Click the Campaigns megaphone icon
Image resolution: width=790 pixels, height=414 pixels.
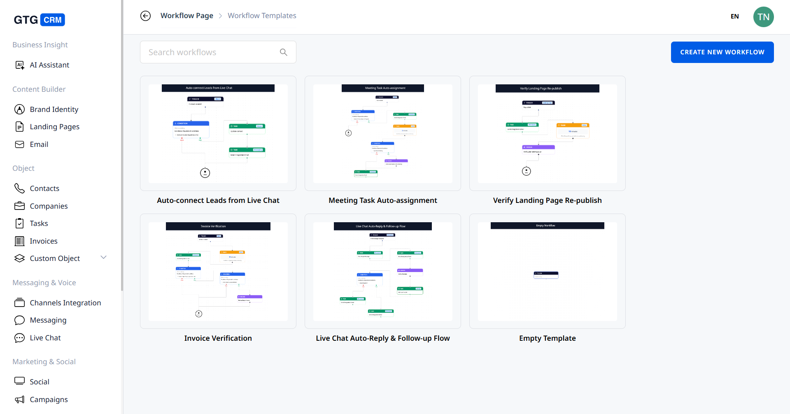pyautogui.click(x=19, y=400)
